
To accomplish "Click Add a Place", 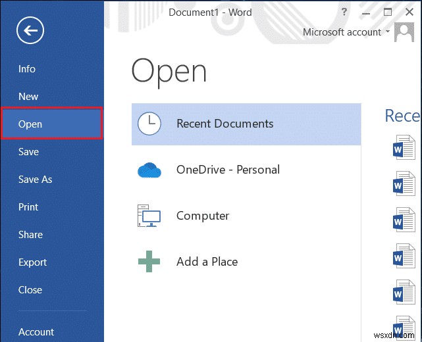I will click(246, 262).
